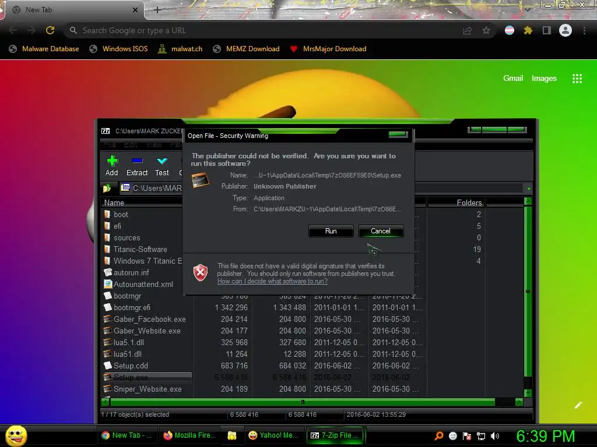Select Setup.exe in the file list

point(147,377)
